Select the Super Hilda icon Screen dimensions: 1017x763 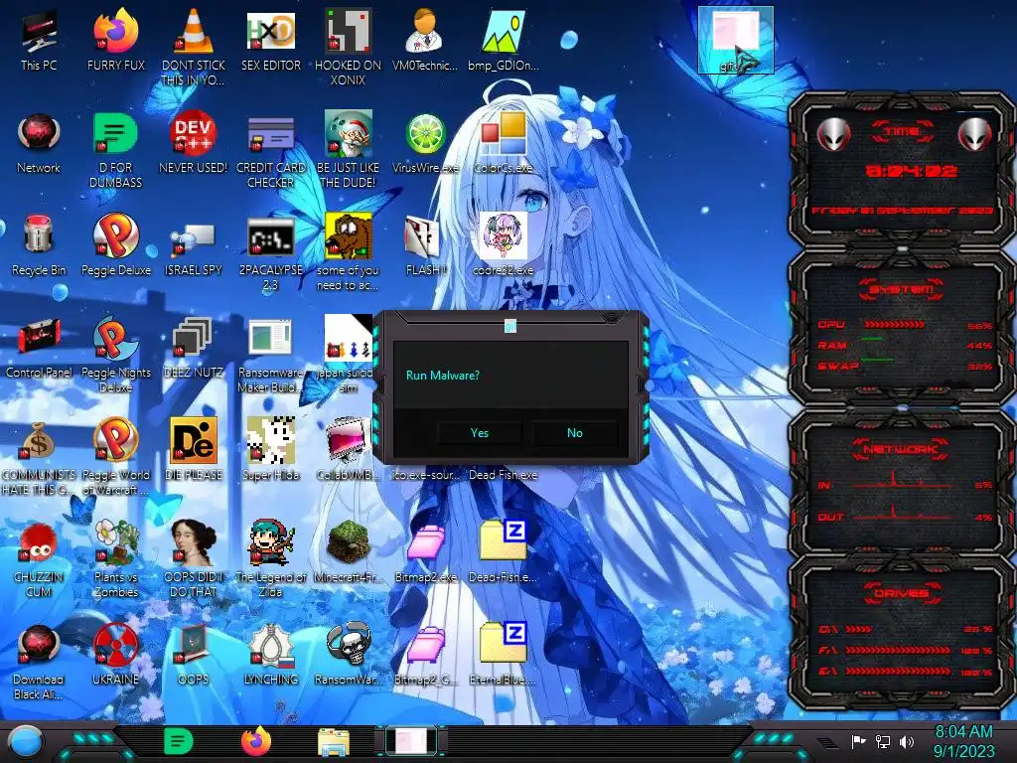(271, 450)
